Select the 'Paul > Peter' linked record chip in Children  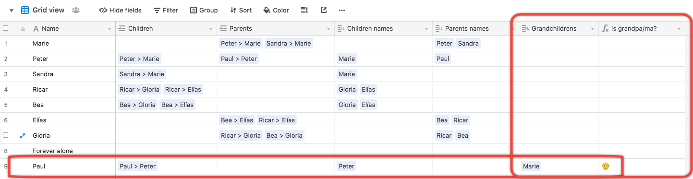click(x=137, y=167)
